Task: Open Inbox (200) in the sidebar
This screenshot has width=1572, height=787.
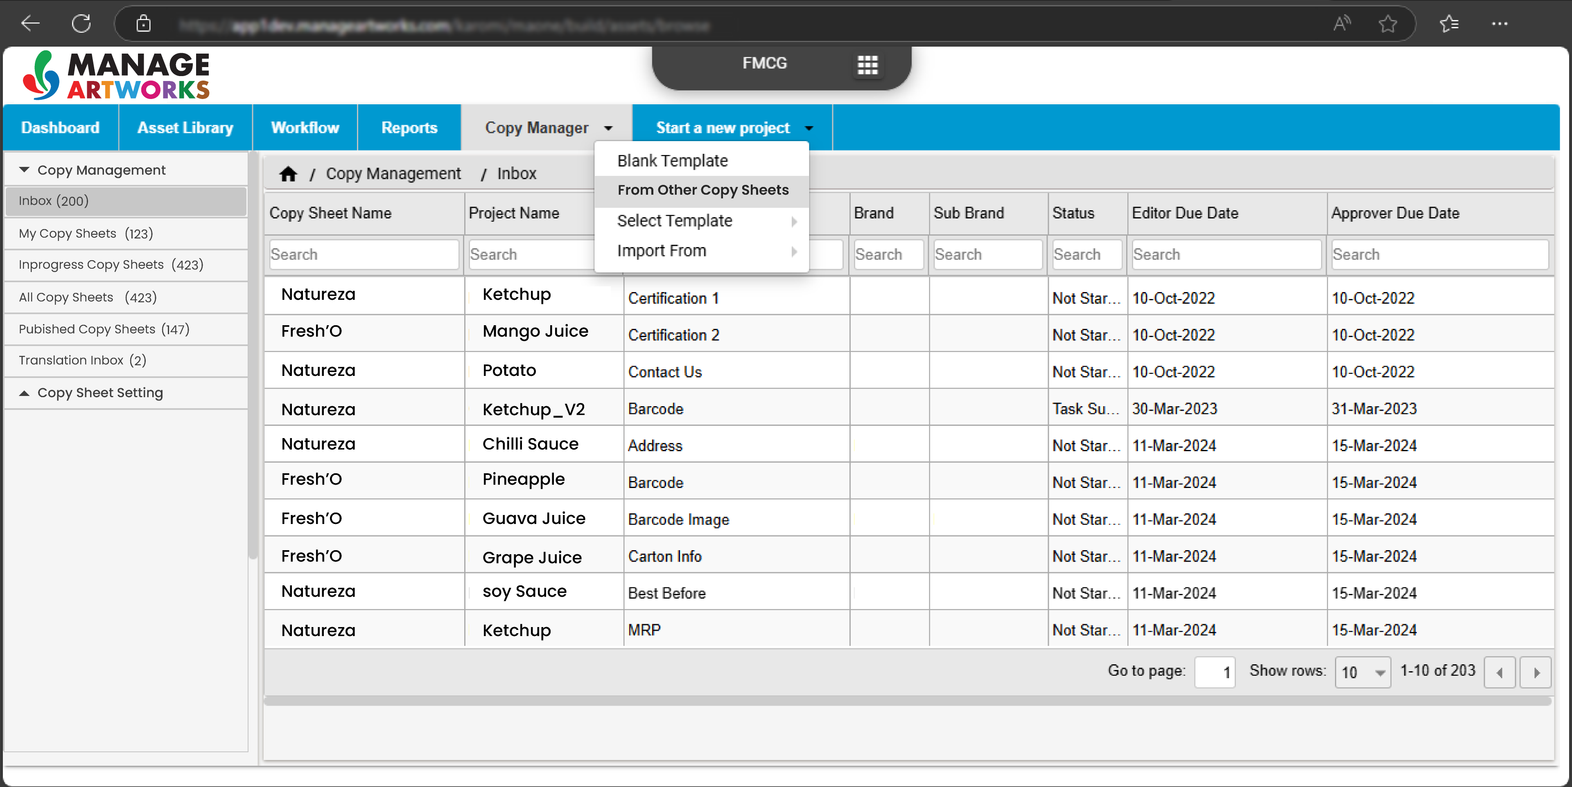Action: click(126, 201)
